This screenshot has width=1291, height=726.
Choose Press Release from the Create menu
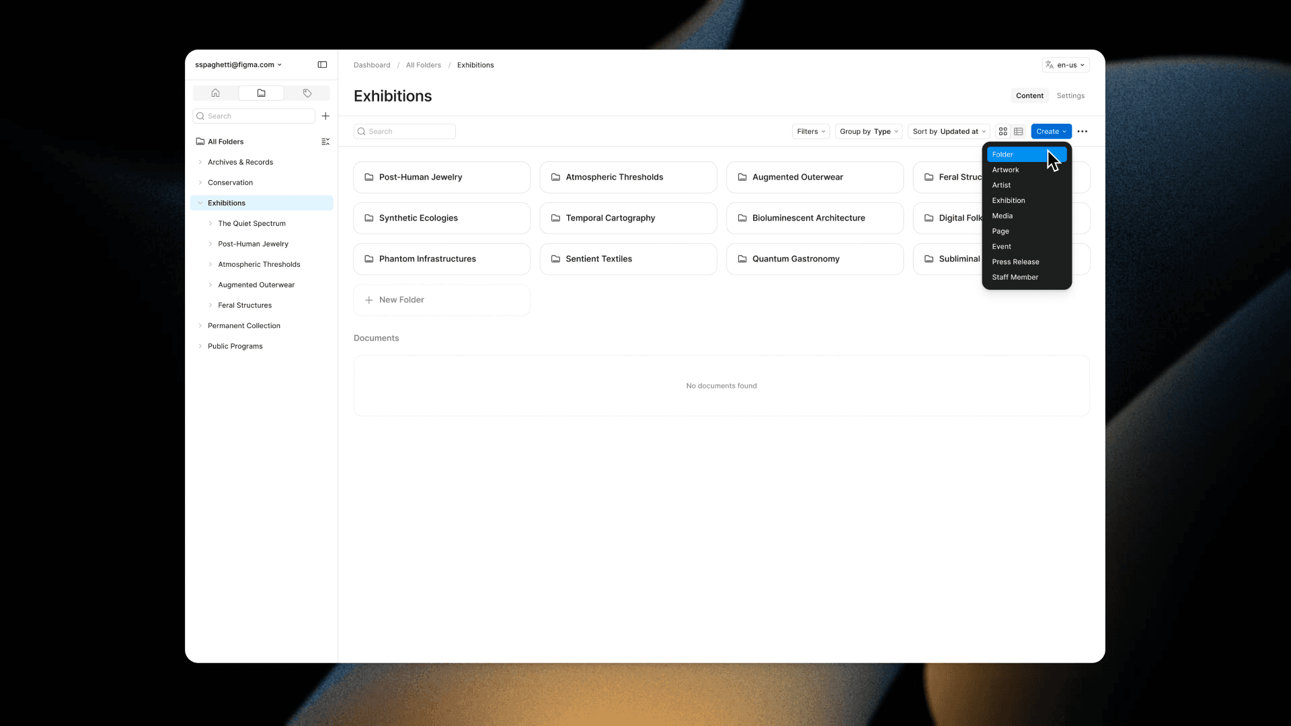click(x=1027, y=262)
